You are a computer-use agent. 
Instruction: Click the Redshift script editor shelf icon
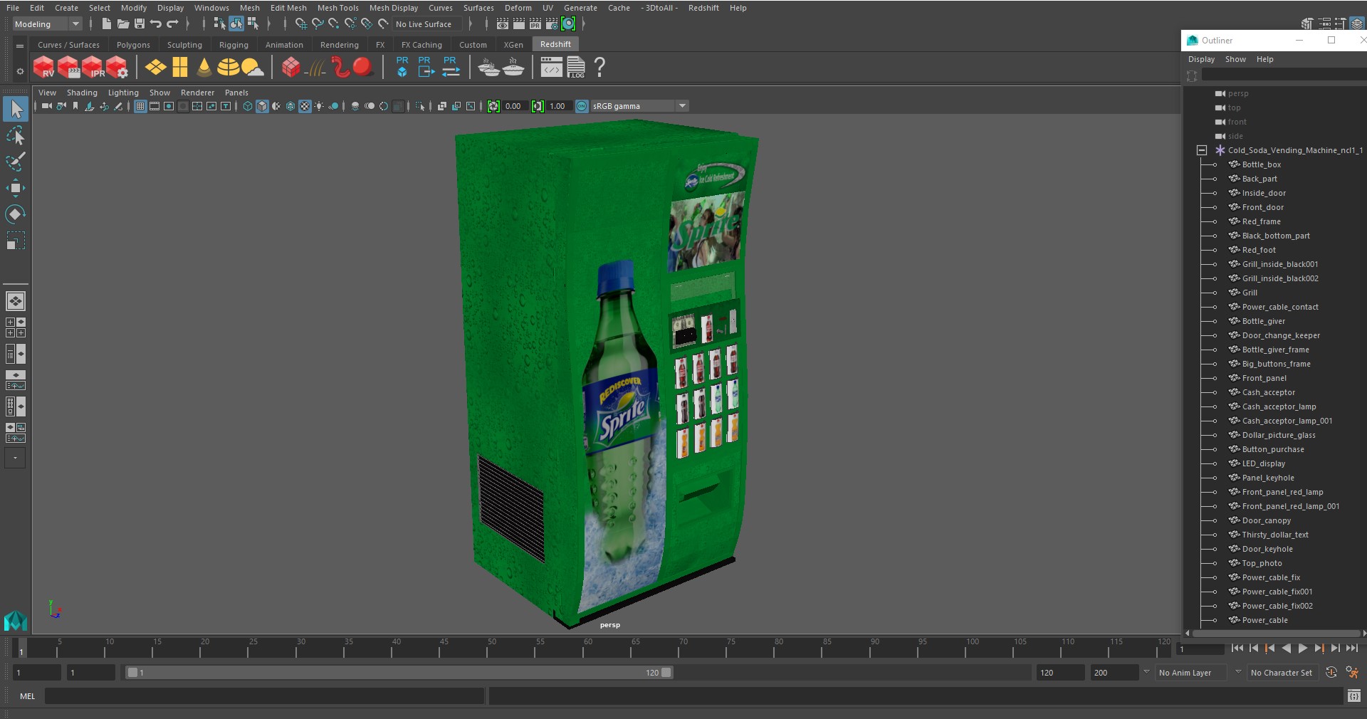[x=551, y=68]
